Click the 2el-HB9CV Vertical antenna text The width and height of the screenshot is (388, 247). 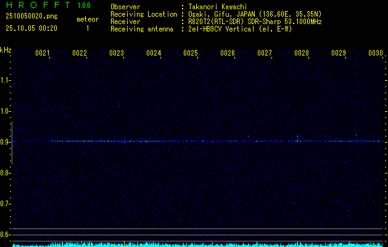240,29
